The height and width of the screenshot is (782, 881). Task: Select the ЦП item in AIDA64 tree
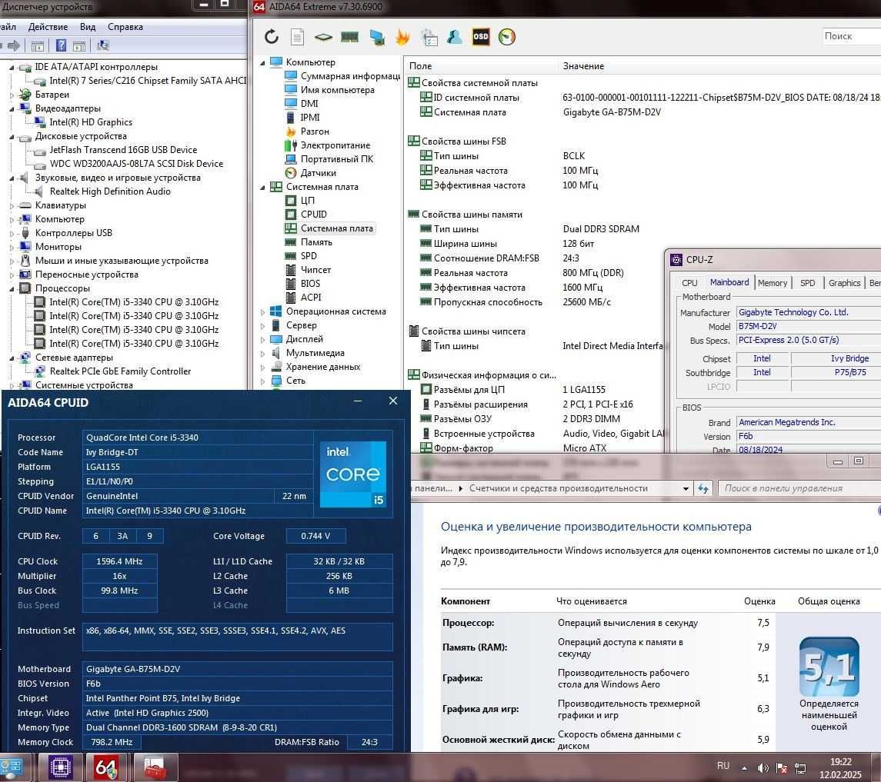[x=307, y=201]
